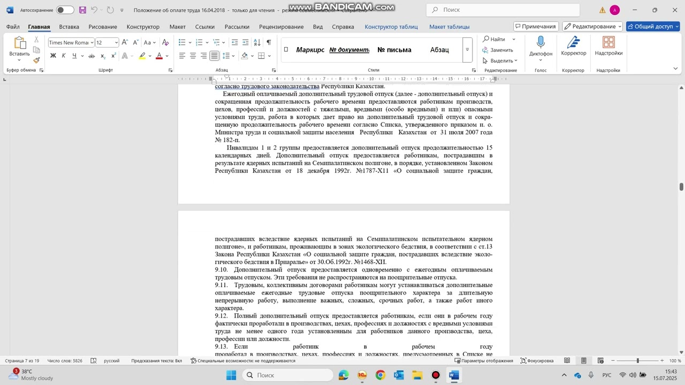
Task: Select the № письма style
Action: (394, 50)
